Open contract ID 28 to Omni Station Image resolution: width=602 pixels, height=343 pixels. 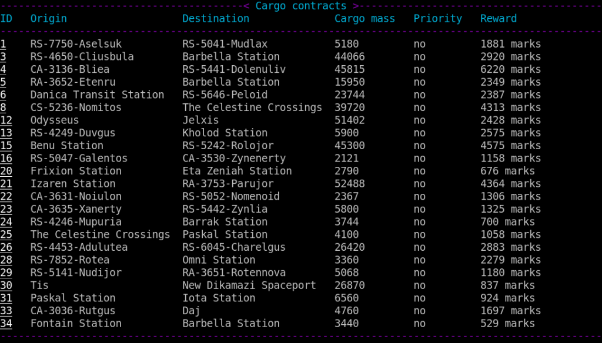(x=6, y=260)
